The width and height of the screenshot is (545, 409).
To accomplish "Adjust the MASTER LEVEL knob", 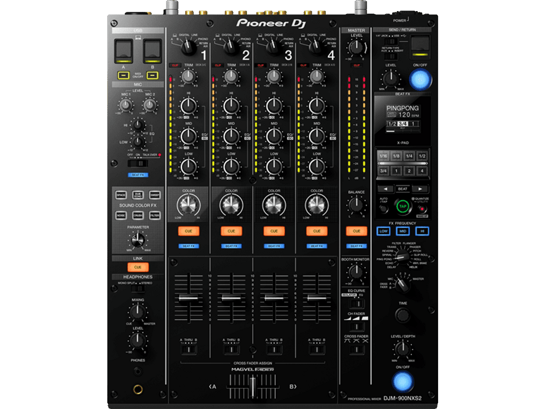I will click(356, 48).
